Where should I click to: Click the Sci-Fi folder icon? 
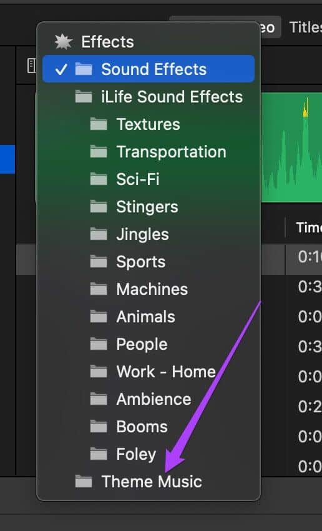click(99, 179)
